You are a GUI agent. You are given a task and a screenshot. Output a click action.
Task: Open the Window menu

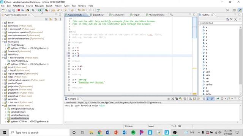click(82, 6)
